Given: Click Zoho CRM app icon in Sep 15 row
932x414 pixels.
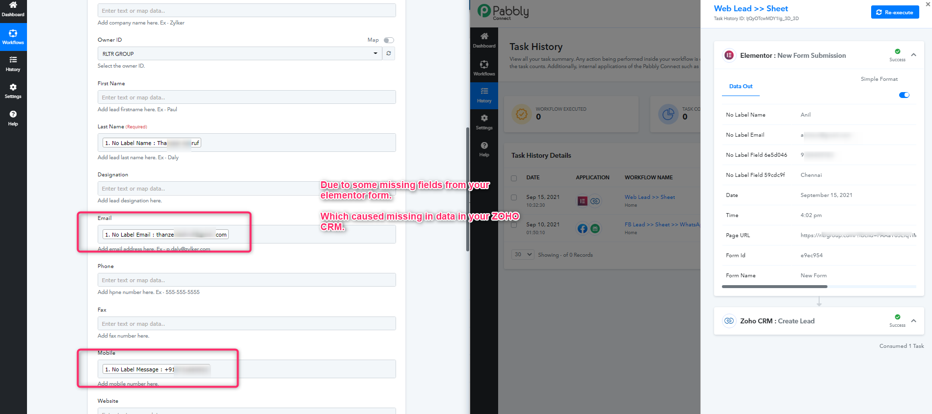Looking at the screenshot, I should pyautogui.click(x=595, y=201).
